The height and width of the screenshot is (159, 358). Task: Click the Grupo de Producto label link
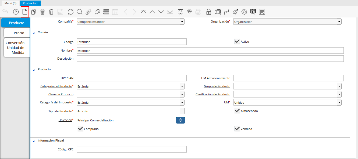(x=217, y=86)
